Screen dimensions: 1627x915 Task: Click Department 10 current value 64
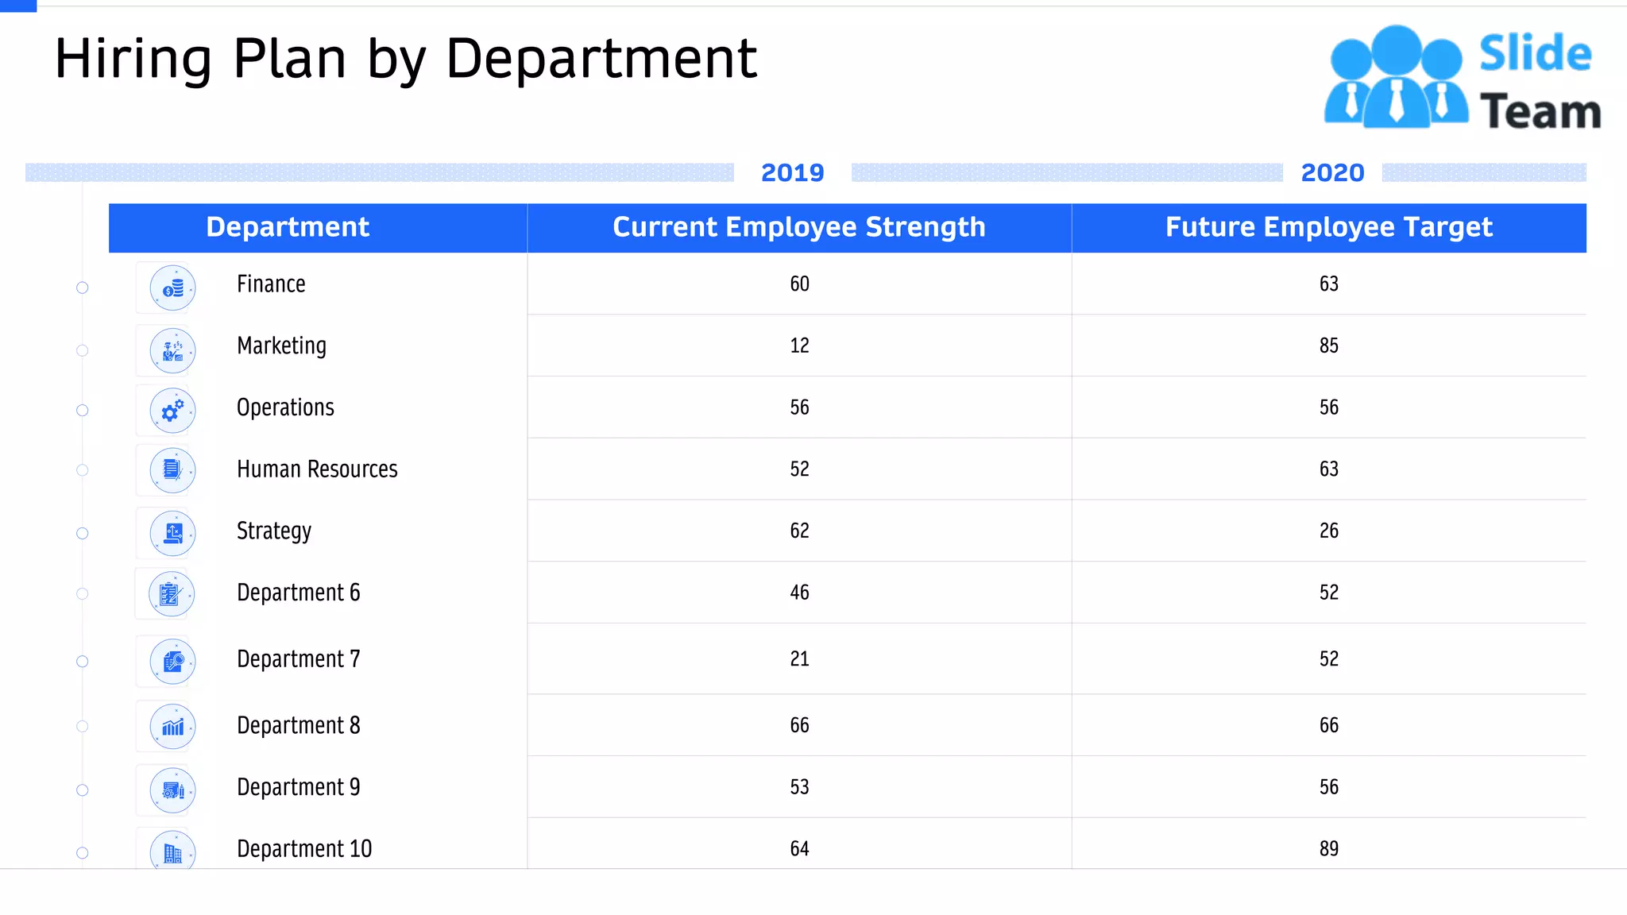tap(799, 849)
